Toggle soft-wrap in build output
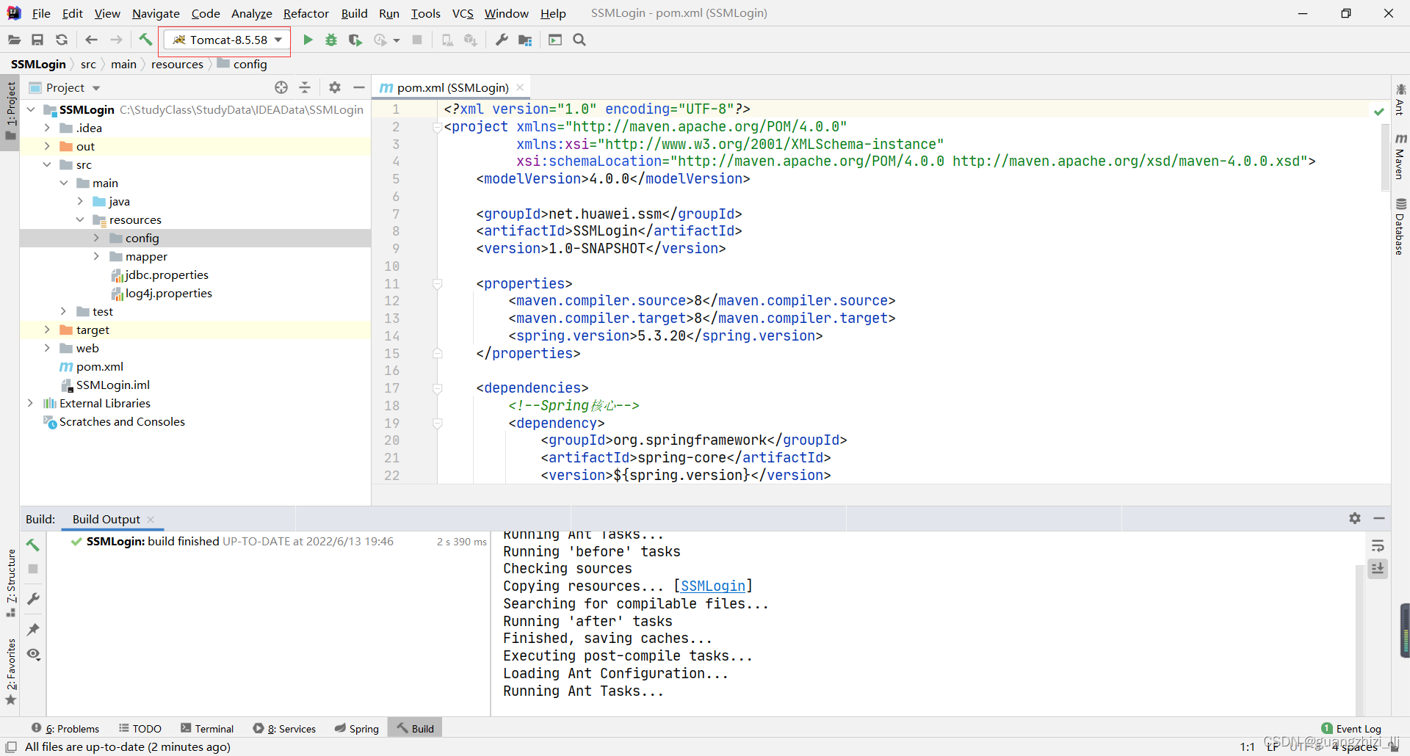Image resolution: width=1410 pixels, height=756 pixels. [x=1378, y=546]
